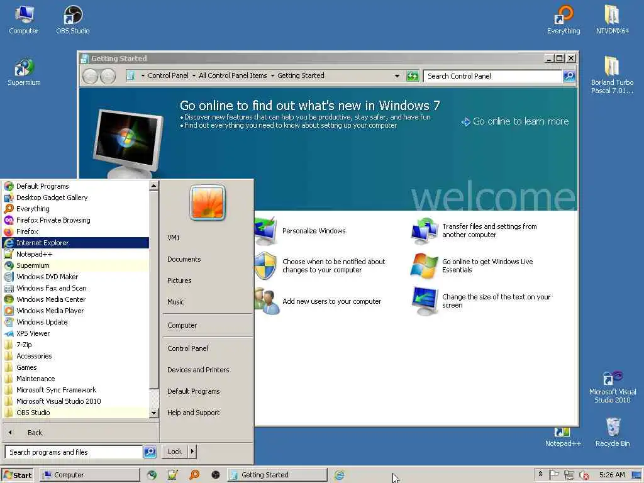Select Firefox Private Browsing in programs list

pyautogui.click(x=75, y=220)
